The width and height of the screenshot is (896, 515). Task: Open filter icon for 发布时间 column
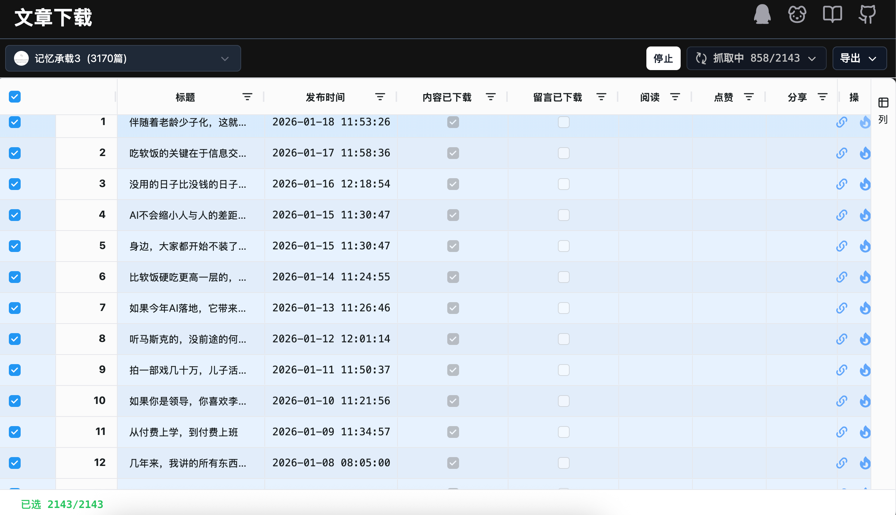[x=380, y=97]
